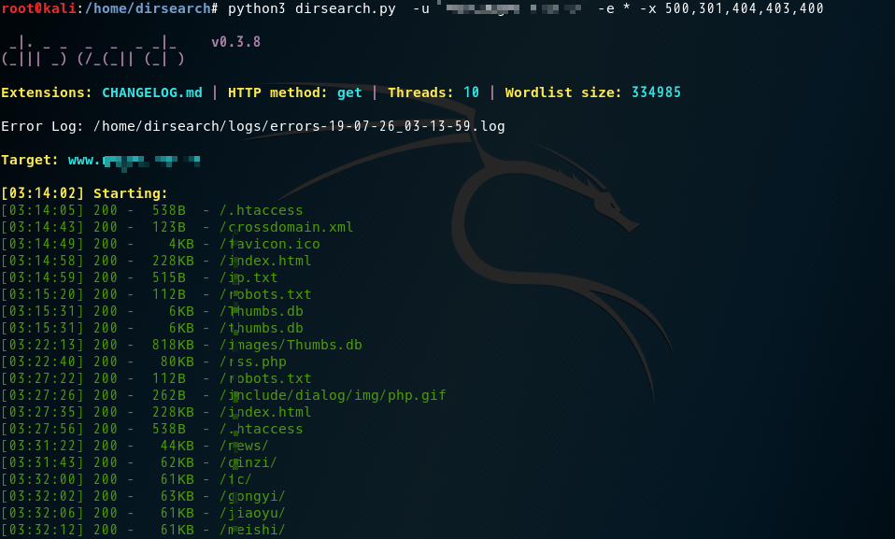Click the /news/ directory result
This screenshot has width=895, height=539.
[x=244, y=446]
